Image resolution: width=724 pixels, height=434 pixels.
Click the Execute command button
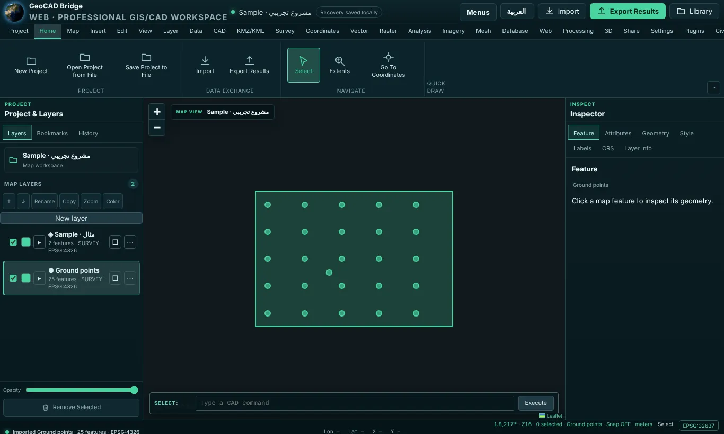tap(536, 403)
